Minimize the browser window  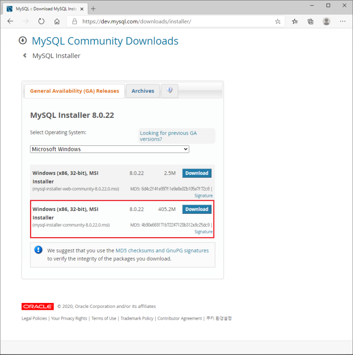(312, 5)
